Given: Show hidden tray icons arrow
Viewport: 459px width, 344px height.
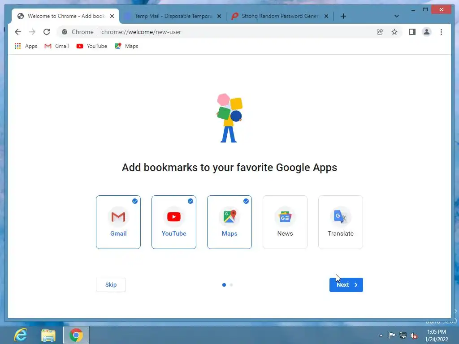Looking at the screenshot, I should pyautogui.click(x=381, y=335).
